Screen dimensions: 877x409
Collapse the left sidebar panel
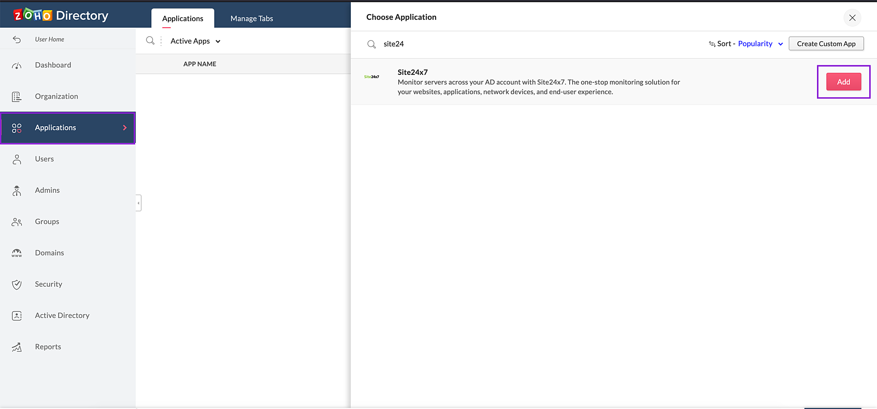coord(139,203)
